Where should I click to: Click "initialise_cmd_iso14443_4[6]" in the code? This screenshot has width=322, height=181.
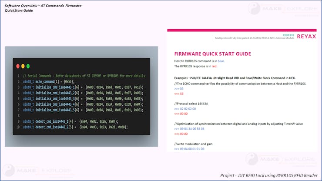coord(57,104)
